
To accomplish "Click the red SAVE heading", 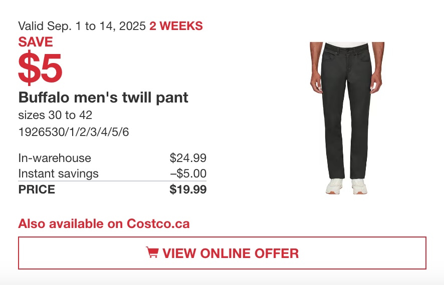I will (x=36, y=42).
